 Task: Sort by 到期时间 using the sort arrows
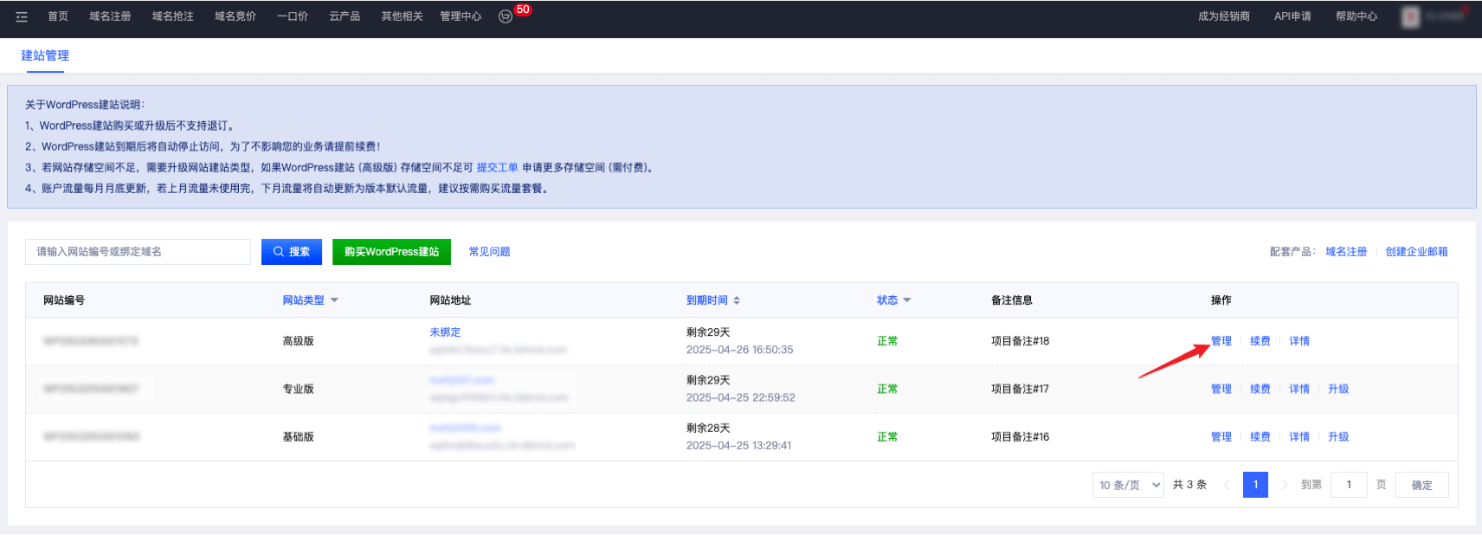(737, 300)
